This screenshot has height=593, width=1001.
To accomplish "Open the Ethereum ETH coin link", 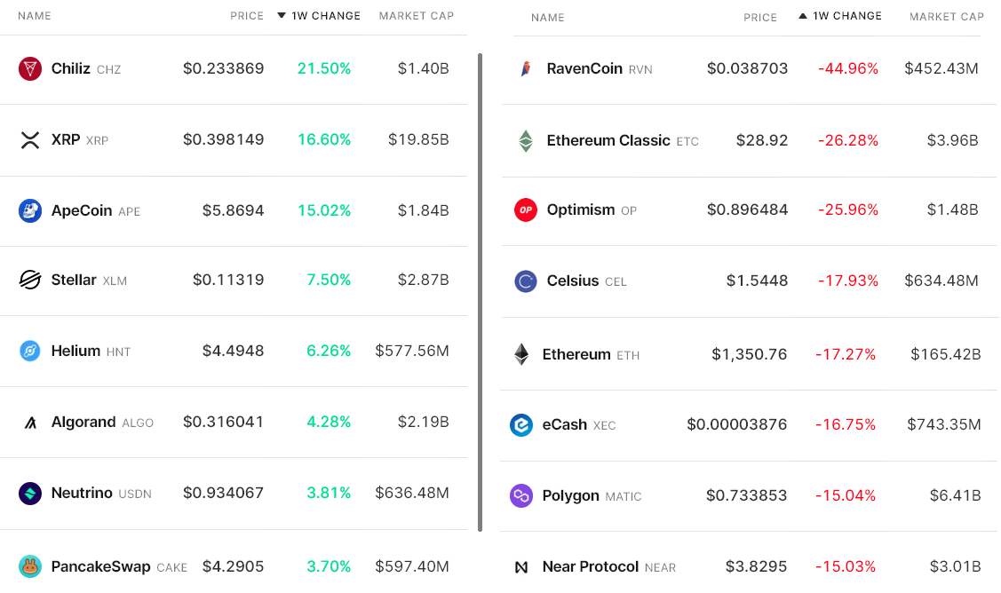I will [576, 354].
